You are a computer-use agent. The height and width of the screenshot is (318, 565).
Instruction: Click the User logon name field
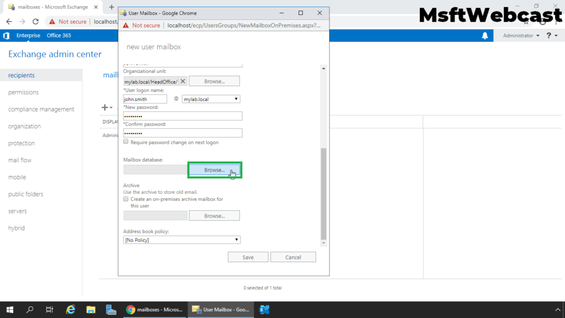pos(145,99)
